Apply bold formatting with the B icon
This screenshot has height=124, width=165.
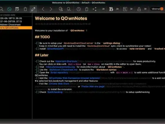coord(111,9)
